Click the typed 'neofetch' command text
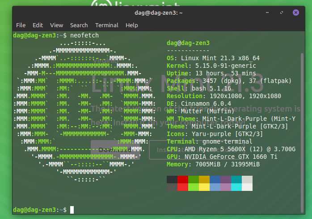Image resolution: width=312 pixels, height=219 pixels. click(x=84, y=35)
